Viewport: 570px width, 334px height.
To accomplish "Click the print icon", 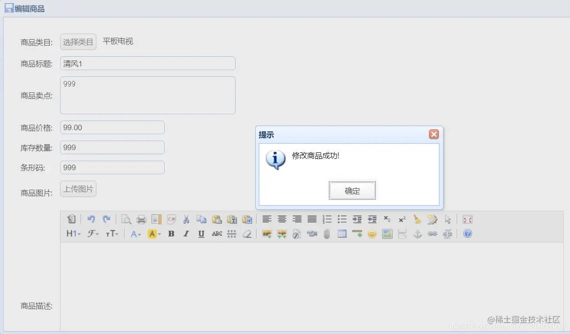I will [141, 219].
